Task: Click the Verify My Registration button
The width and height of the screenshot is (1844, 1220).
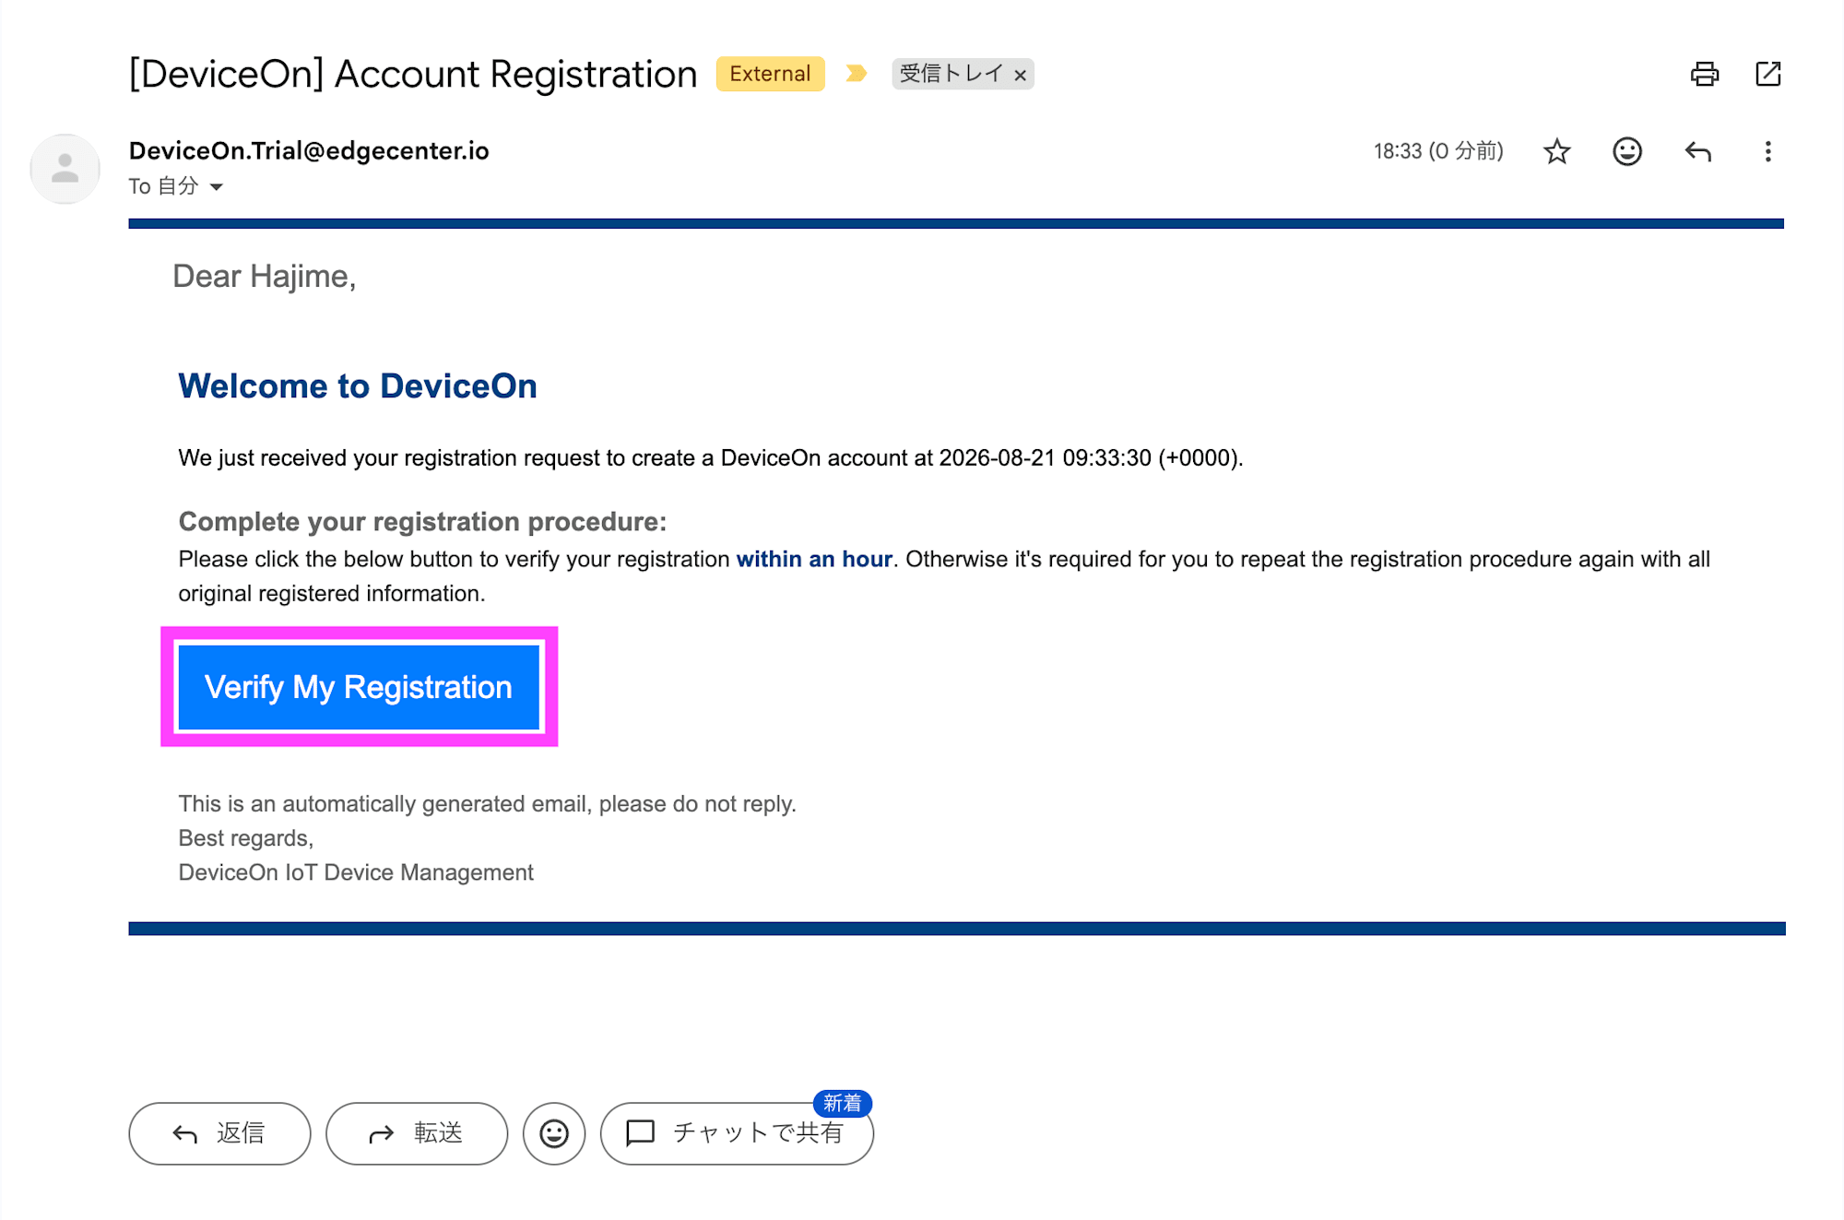Action: point(359,687)
